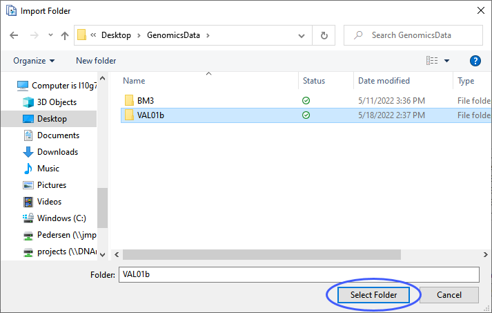
Task: Click the Cancel button
Action: point(449,295)
